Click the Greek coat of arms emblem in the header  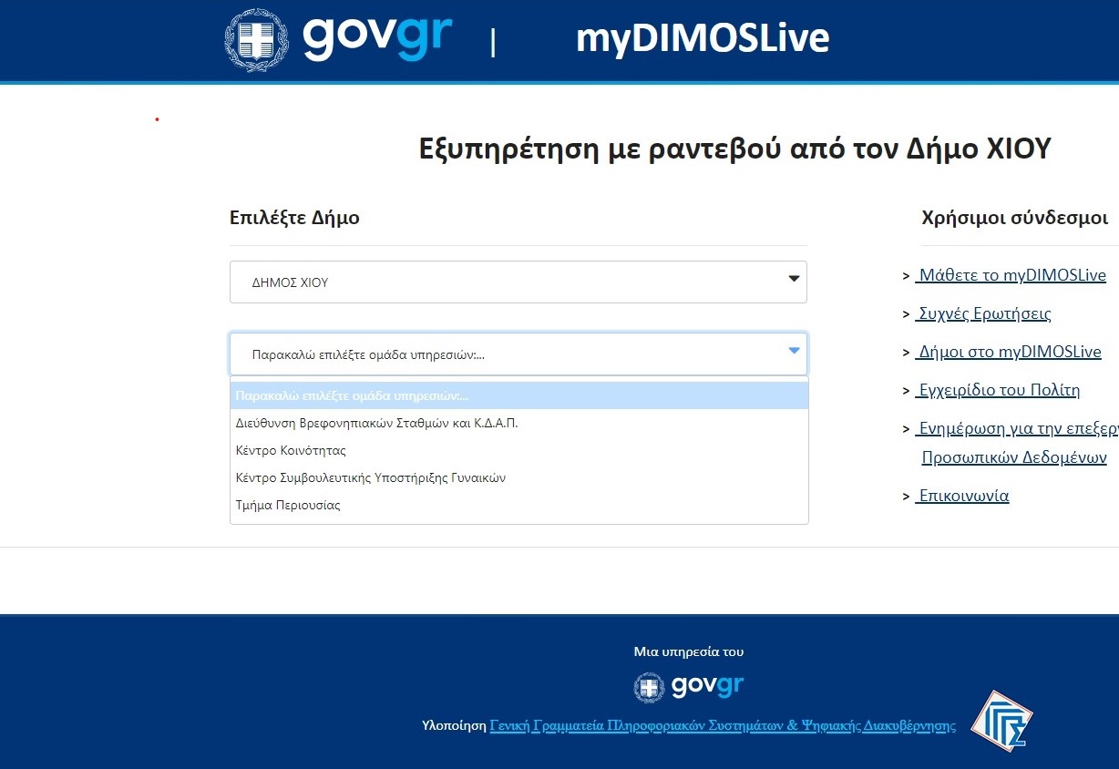point(255,40)
